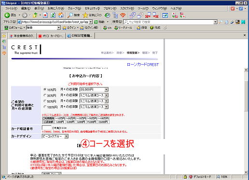Click the 移動 Go button
Viewport: 249px width, 180px height.
[99, 22]
